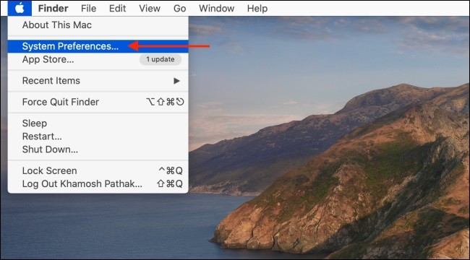Viewport: 470px width, 260px height.
Task: Choose Shut Down option
Action: pyautogui.click(x=98, y=149)
